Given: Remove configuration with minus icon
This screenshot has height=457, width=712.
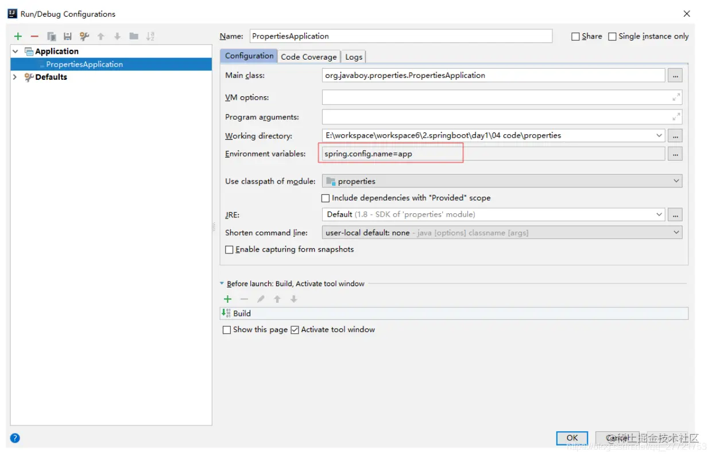Looking at the screenshot, I should [x=34, y=36].
